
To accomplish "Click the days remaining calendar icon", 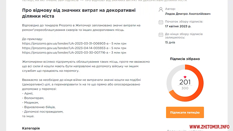I will click(161, 35).
